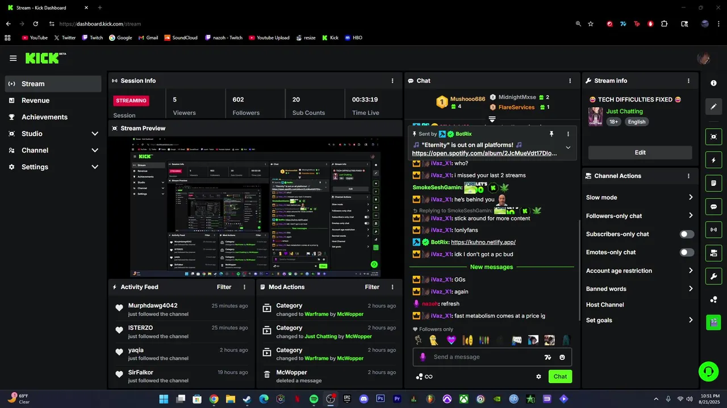The height and width of the screenshot is (408, 727).
Task: Open the Channel Actions three-dot menu
Action: [688, 176]
